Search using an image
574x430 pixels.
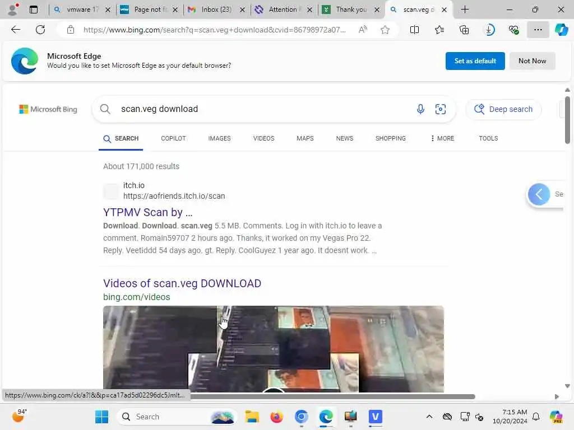pos(441,109)
